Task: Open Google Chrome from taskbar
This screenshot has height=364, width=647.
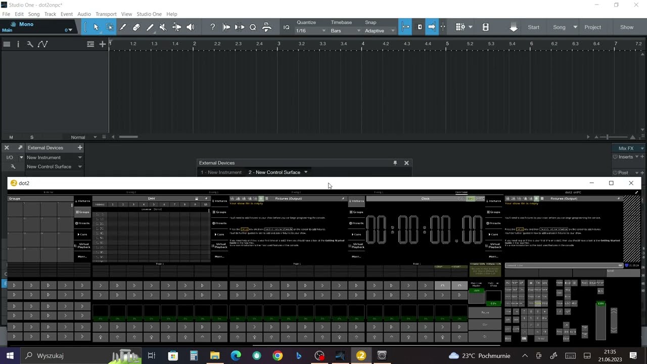Action: [278, 355]
